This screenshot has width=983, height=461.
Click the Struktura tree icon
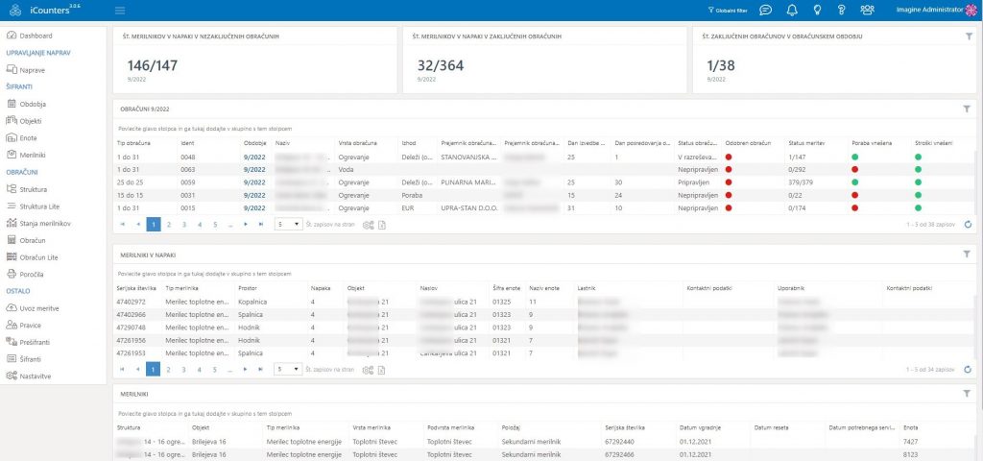click(x=12, y=189)
